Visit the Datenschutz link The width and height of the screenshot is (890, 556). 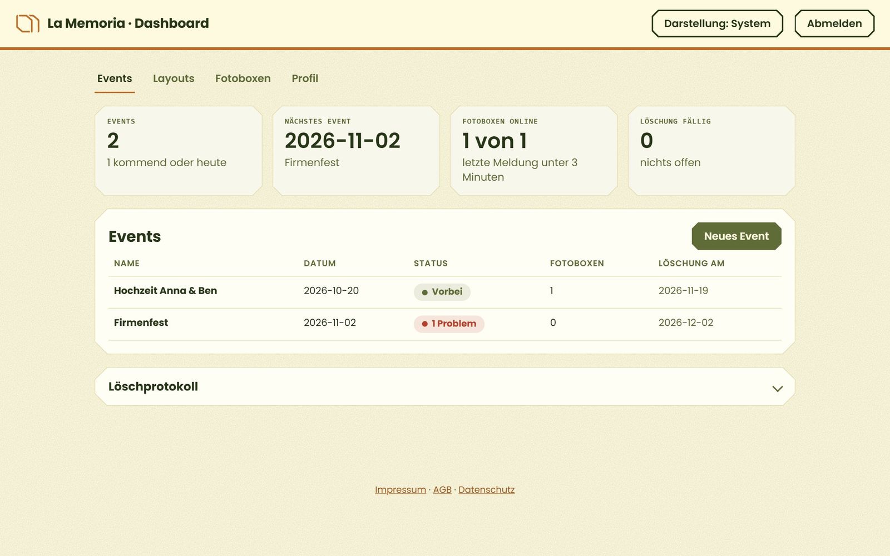click(487, 490)
